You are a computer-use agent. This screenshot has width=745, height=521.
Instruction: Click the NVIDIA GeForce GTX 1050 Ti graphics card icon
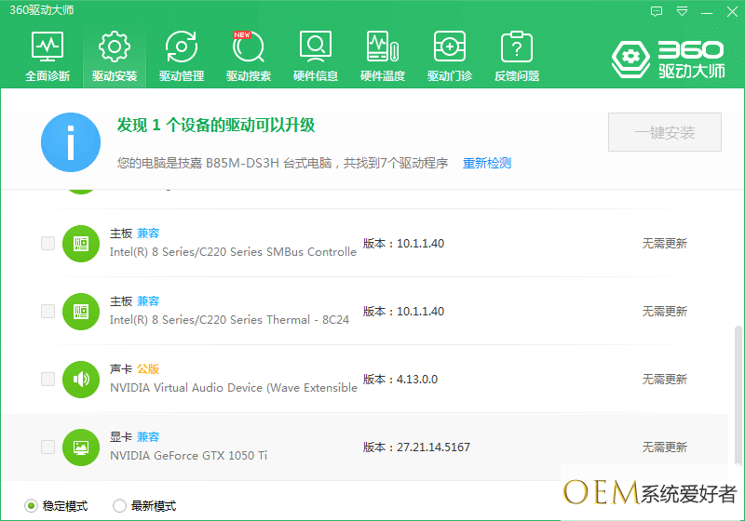[x=81, y=448]
